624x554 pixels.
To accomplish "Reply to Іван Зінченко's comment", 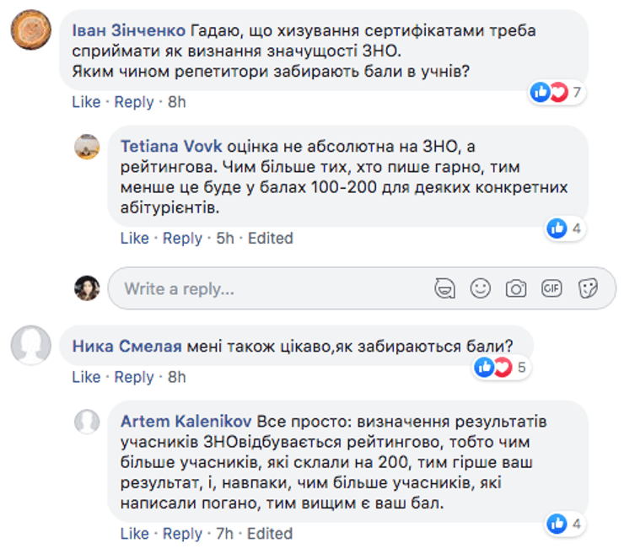I will 134,102.
